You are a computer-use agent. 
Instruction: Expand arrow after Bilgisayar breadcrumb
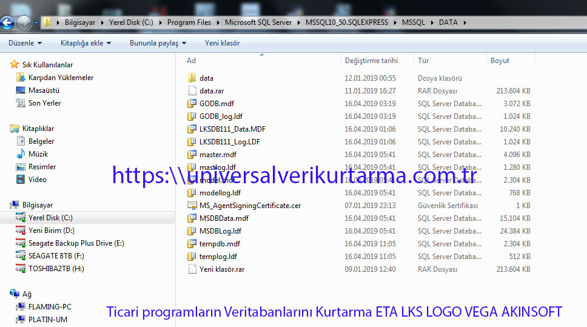102,22
